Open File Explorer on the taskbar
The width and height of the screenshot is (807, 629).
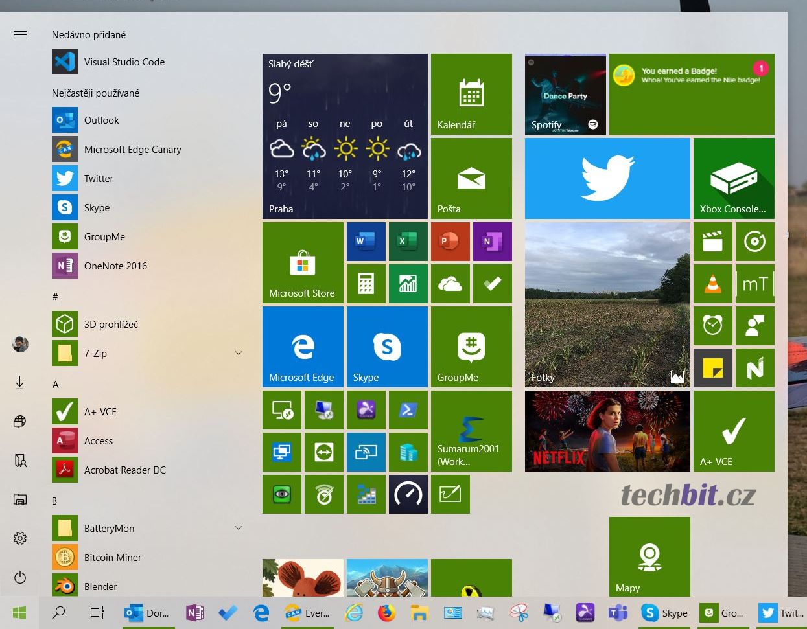point(419,613)
